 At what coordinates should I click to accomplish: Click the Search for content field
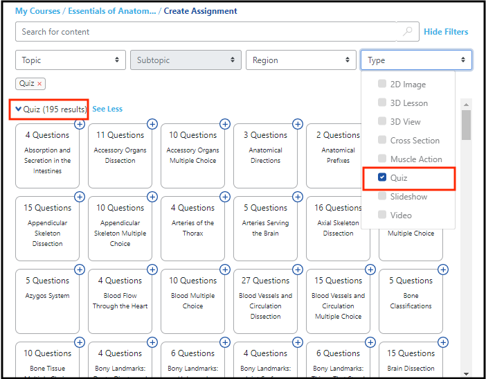(x=206, y=31)
